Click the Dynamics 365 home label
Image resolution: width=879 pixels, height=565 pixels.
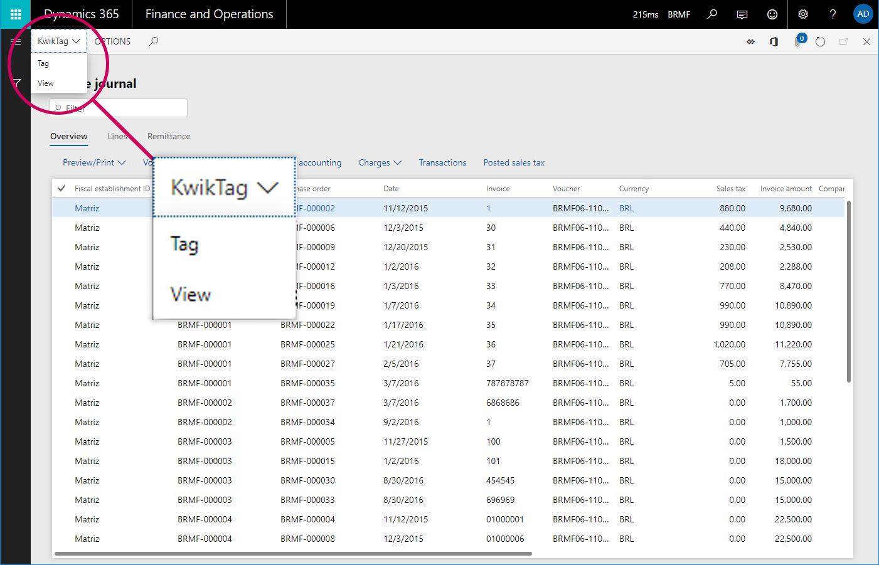pos(81,14)
